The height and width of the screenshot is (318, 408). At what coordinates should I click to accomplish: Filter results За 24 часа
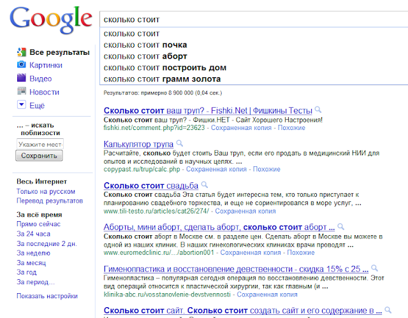[33, 234]
